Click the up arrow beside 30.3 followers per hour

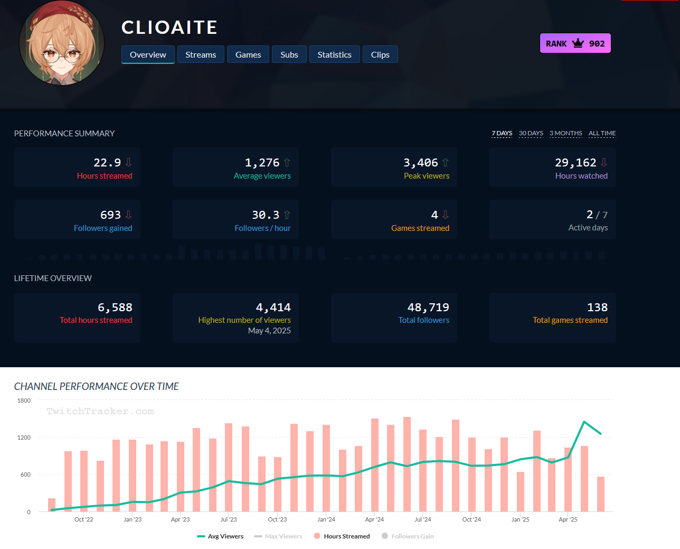click(287, 215)
